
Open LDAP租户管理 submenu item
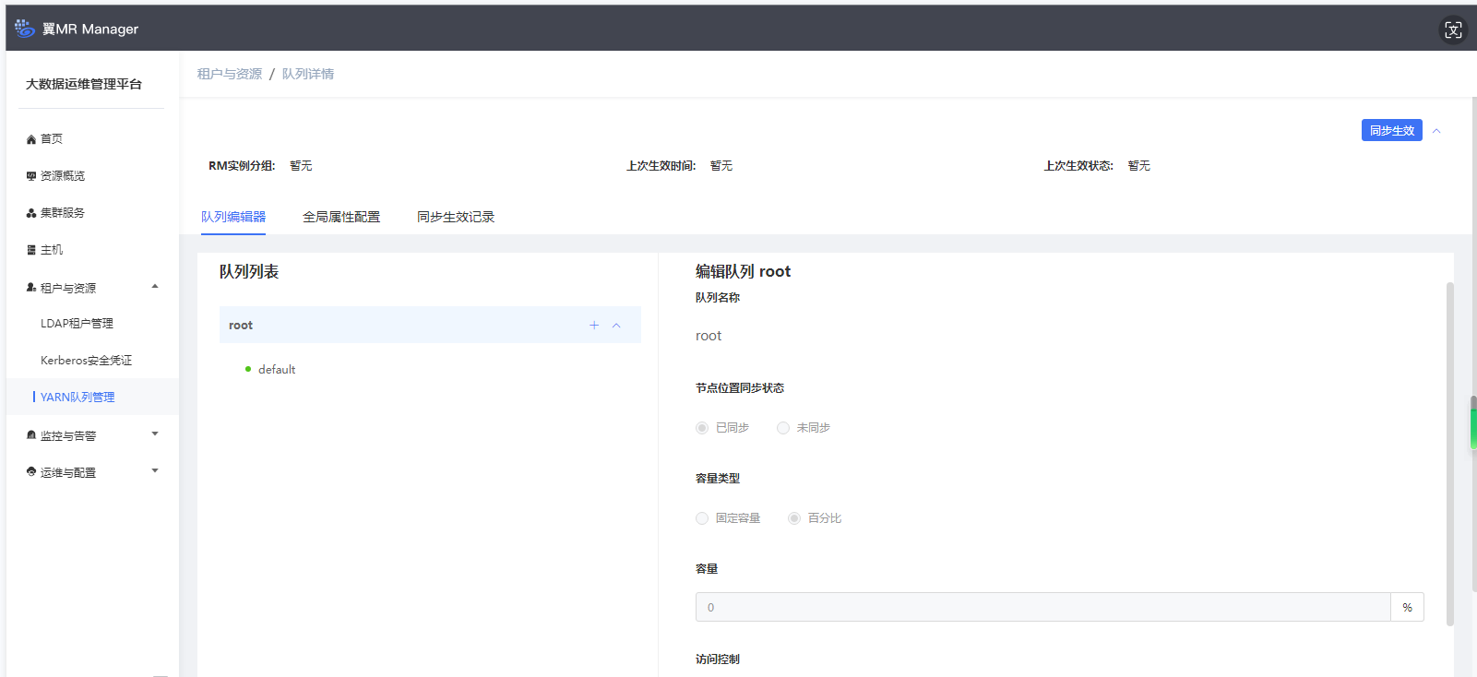(x=77, y=324)
